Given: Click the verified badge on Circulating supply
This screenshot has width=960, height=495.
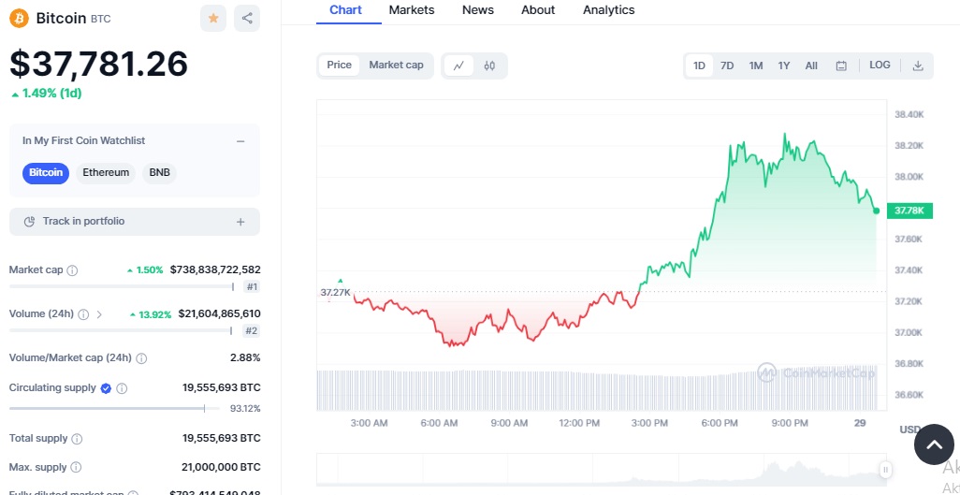Looking at the screenshot, I should click(106, 388).
